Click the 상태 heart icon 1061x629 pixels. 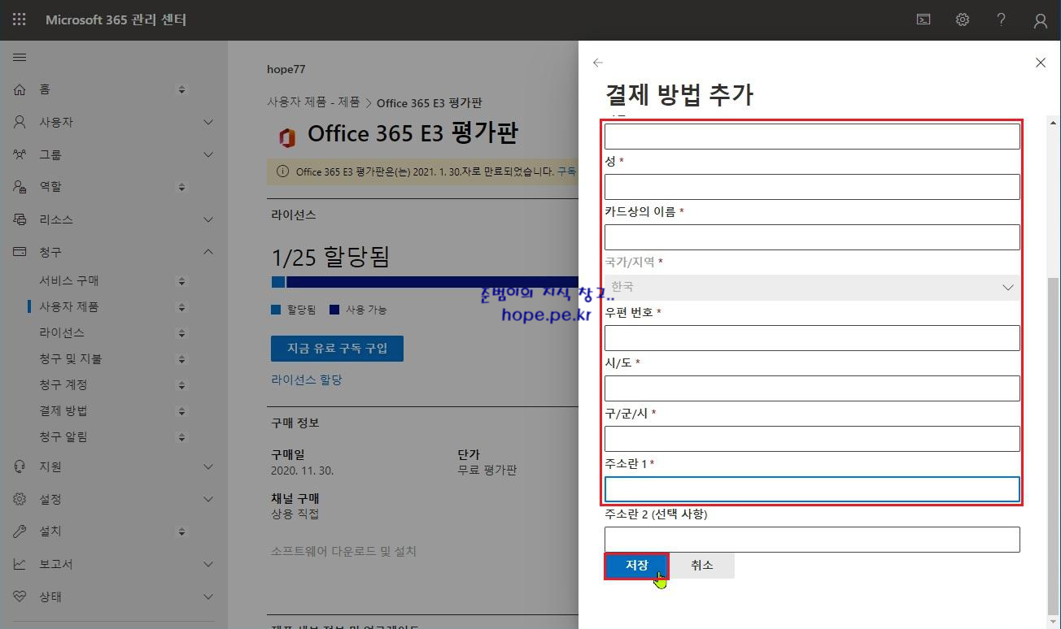pyautogui.click(x=20, y=596)
